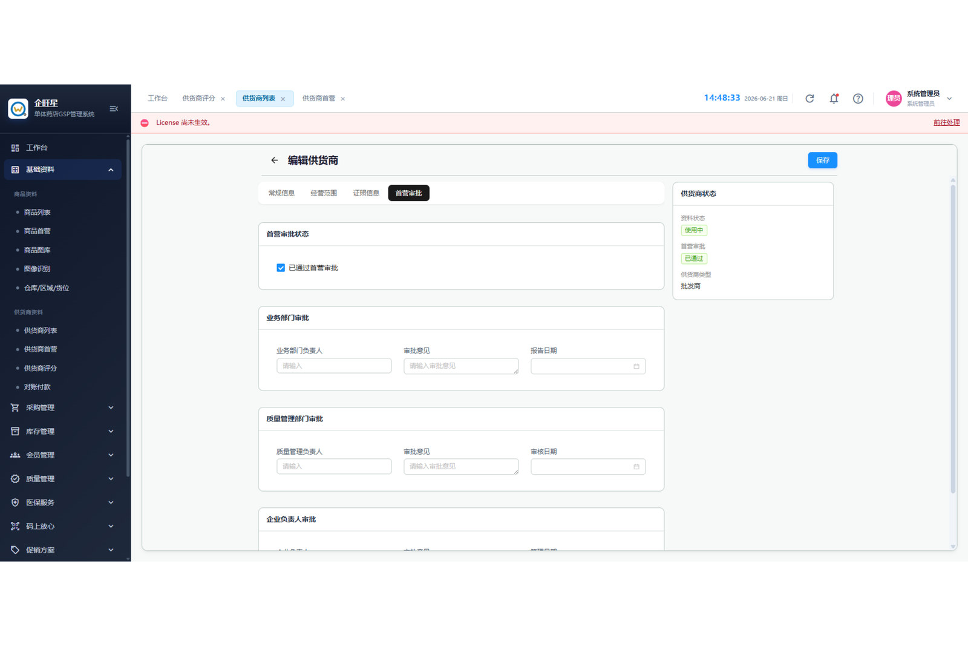Image resolution: width=968 pixels, height=646 pixels.
Task: Switch to 供货商评分 top tab
Action: pos(198,99)
